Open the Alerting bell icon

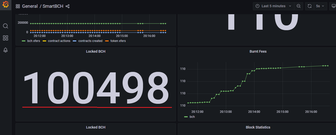click(6, 50)
